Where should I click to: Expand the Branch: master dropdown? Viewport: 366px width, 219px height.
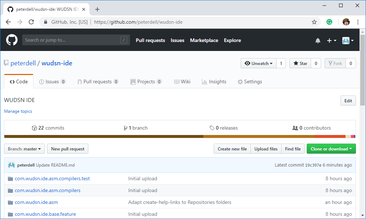pyautogui.click(x=24, y=149)
